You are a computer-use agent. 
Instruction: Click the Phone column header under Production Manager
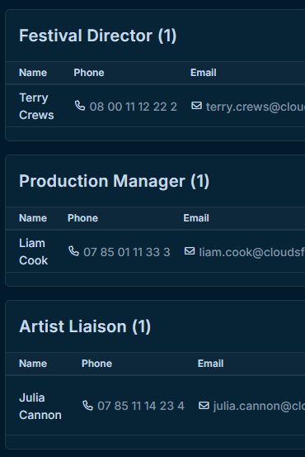coord(83,218)
